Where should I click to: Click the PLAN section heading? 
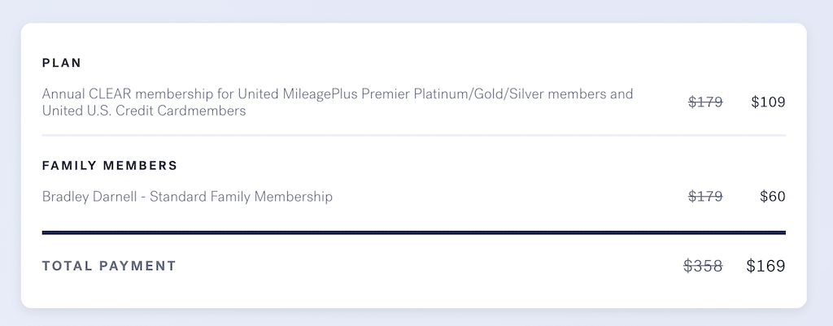(x=62, y=63)
